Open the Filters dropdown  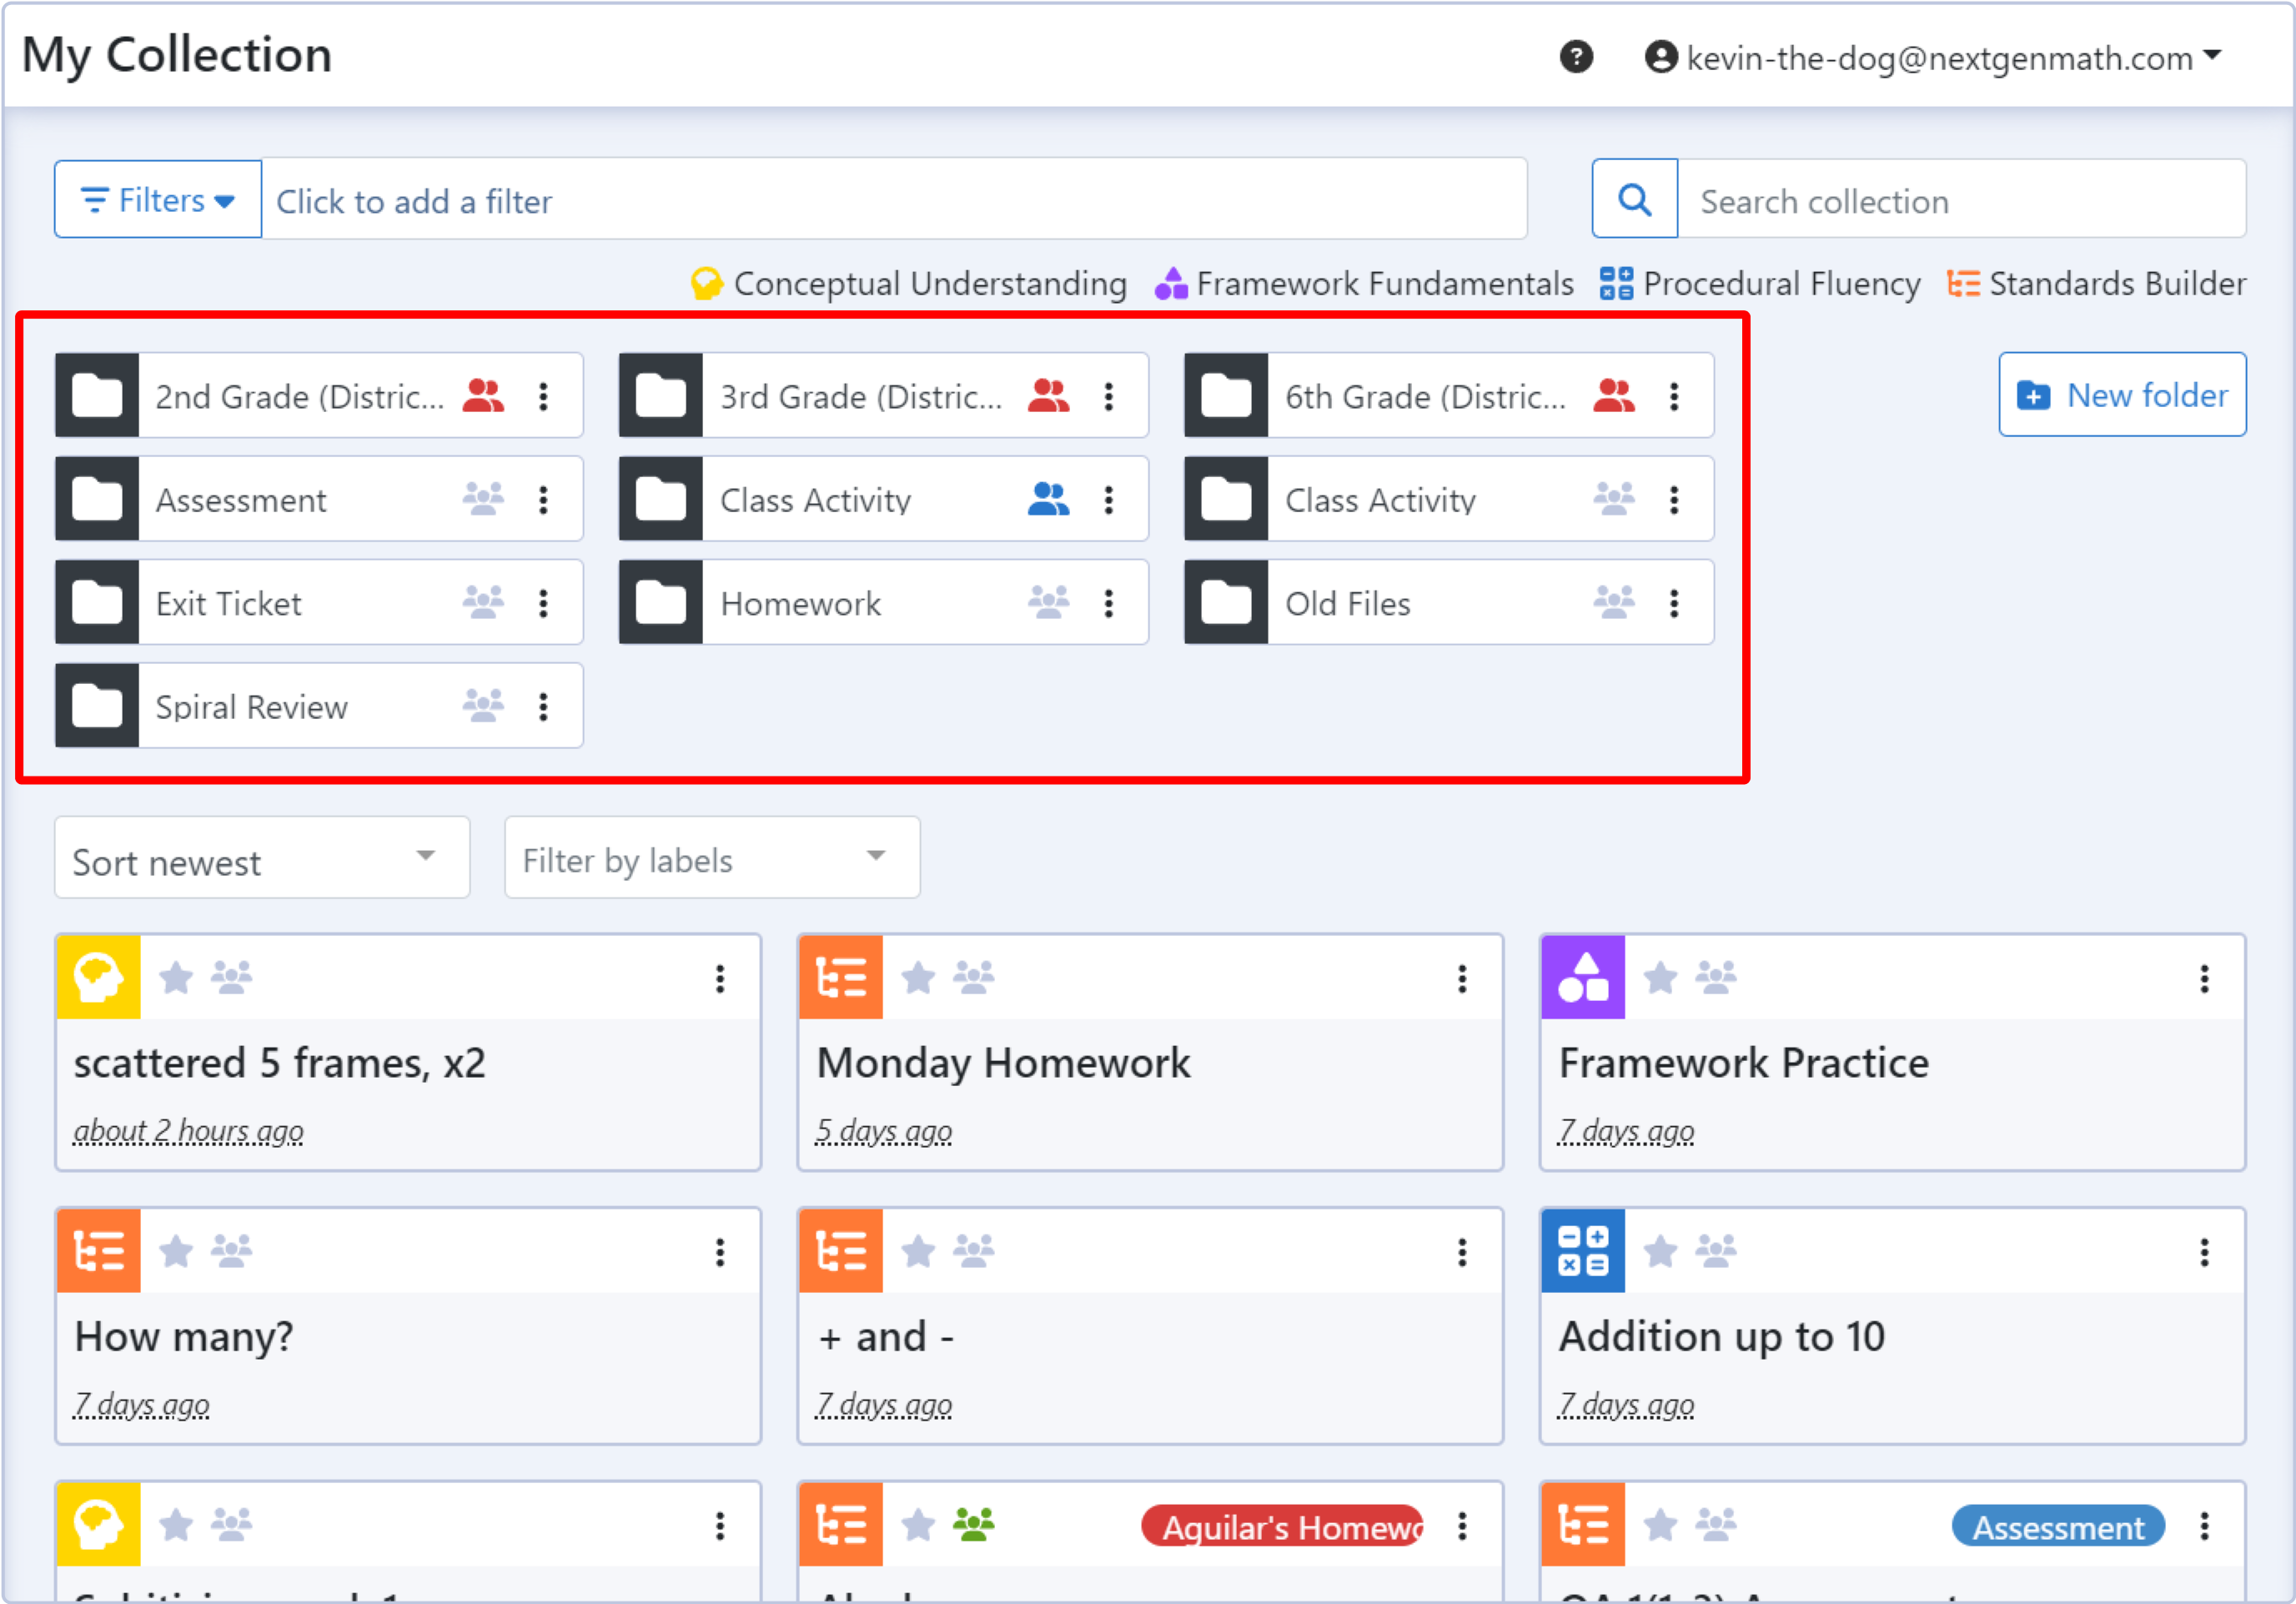[158, 200]
